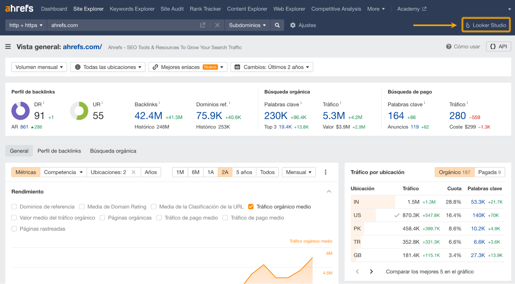Click Comparar los mejores 5 en el gráfico

(430, 271)
